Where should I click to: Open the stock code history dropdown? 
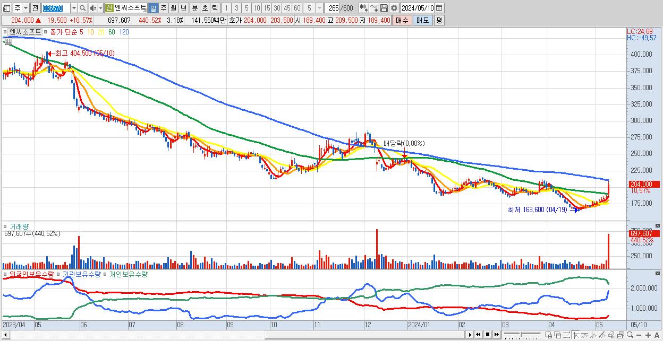74,8
